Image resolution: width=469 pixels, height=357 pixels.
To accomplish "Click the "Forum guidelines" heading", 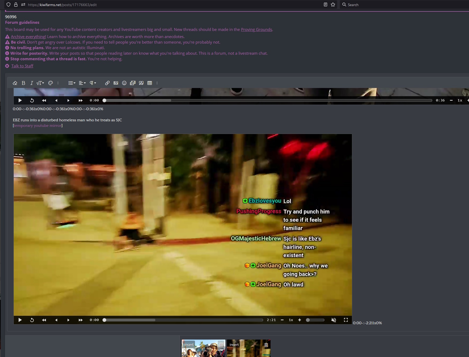I will click(x=22, y=22).
